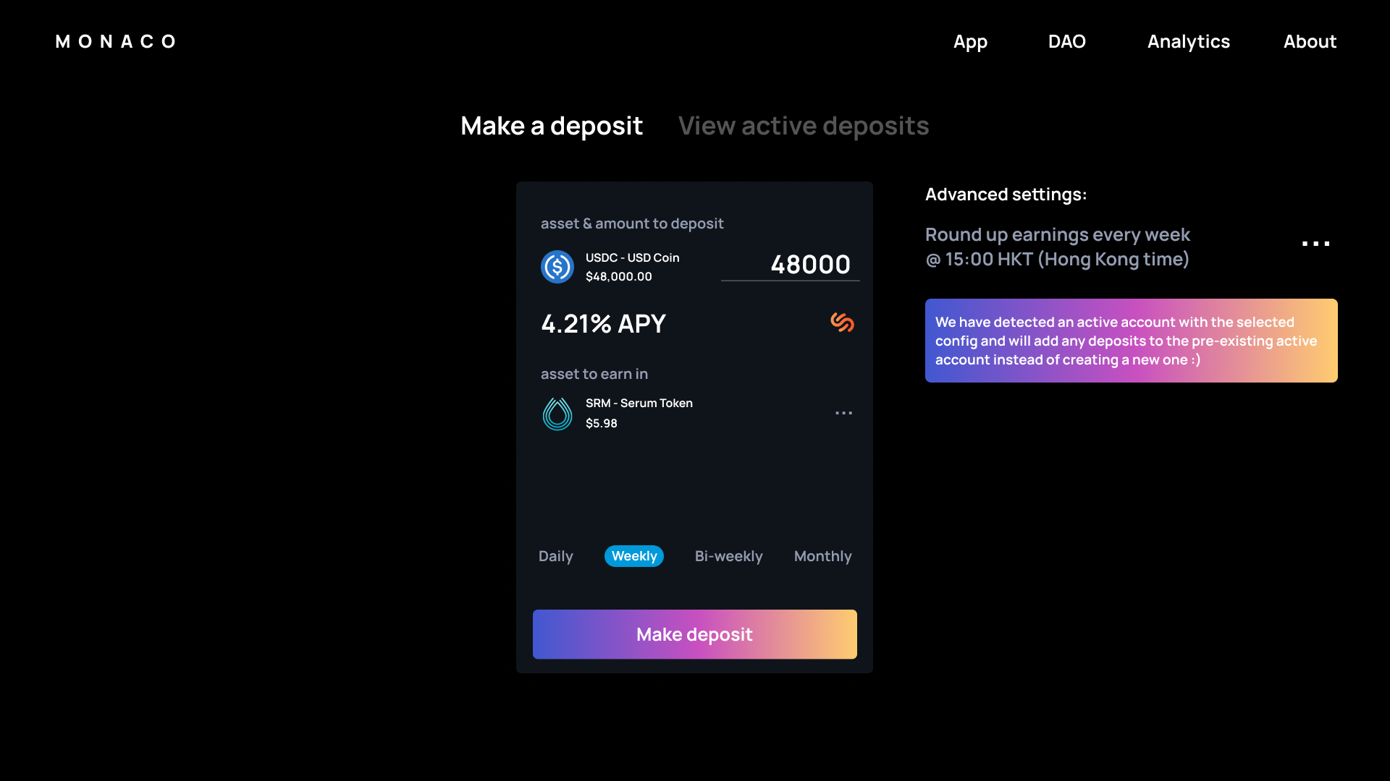This screenshot has height=781, width=1390.
Task: Switch to Make a deposit tab
Action: pos(551,126)
